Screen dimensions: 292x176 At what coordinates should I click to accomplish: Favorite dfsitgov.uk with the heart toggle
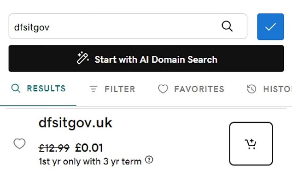[x=19, y=143]
